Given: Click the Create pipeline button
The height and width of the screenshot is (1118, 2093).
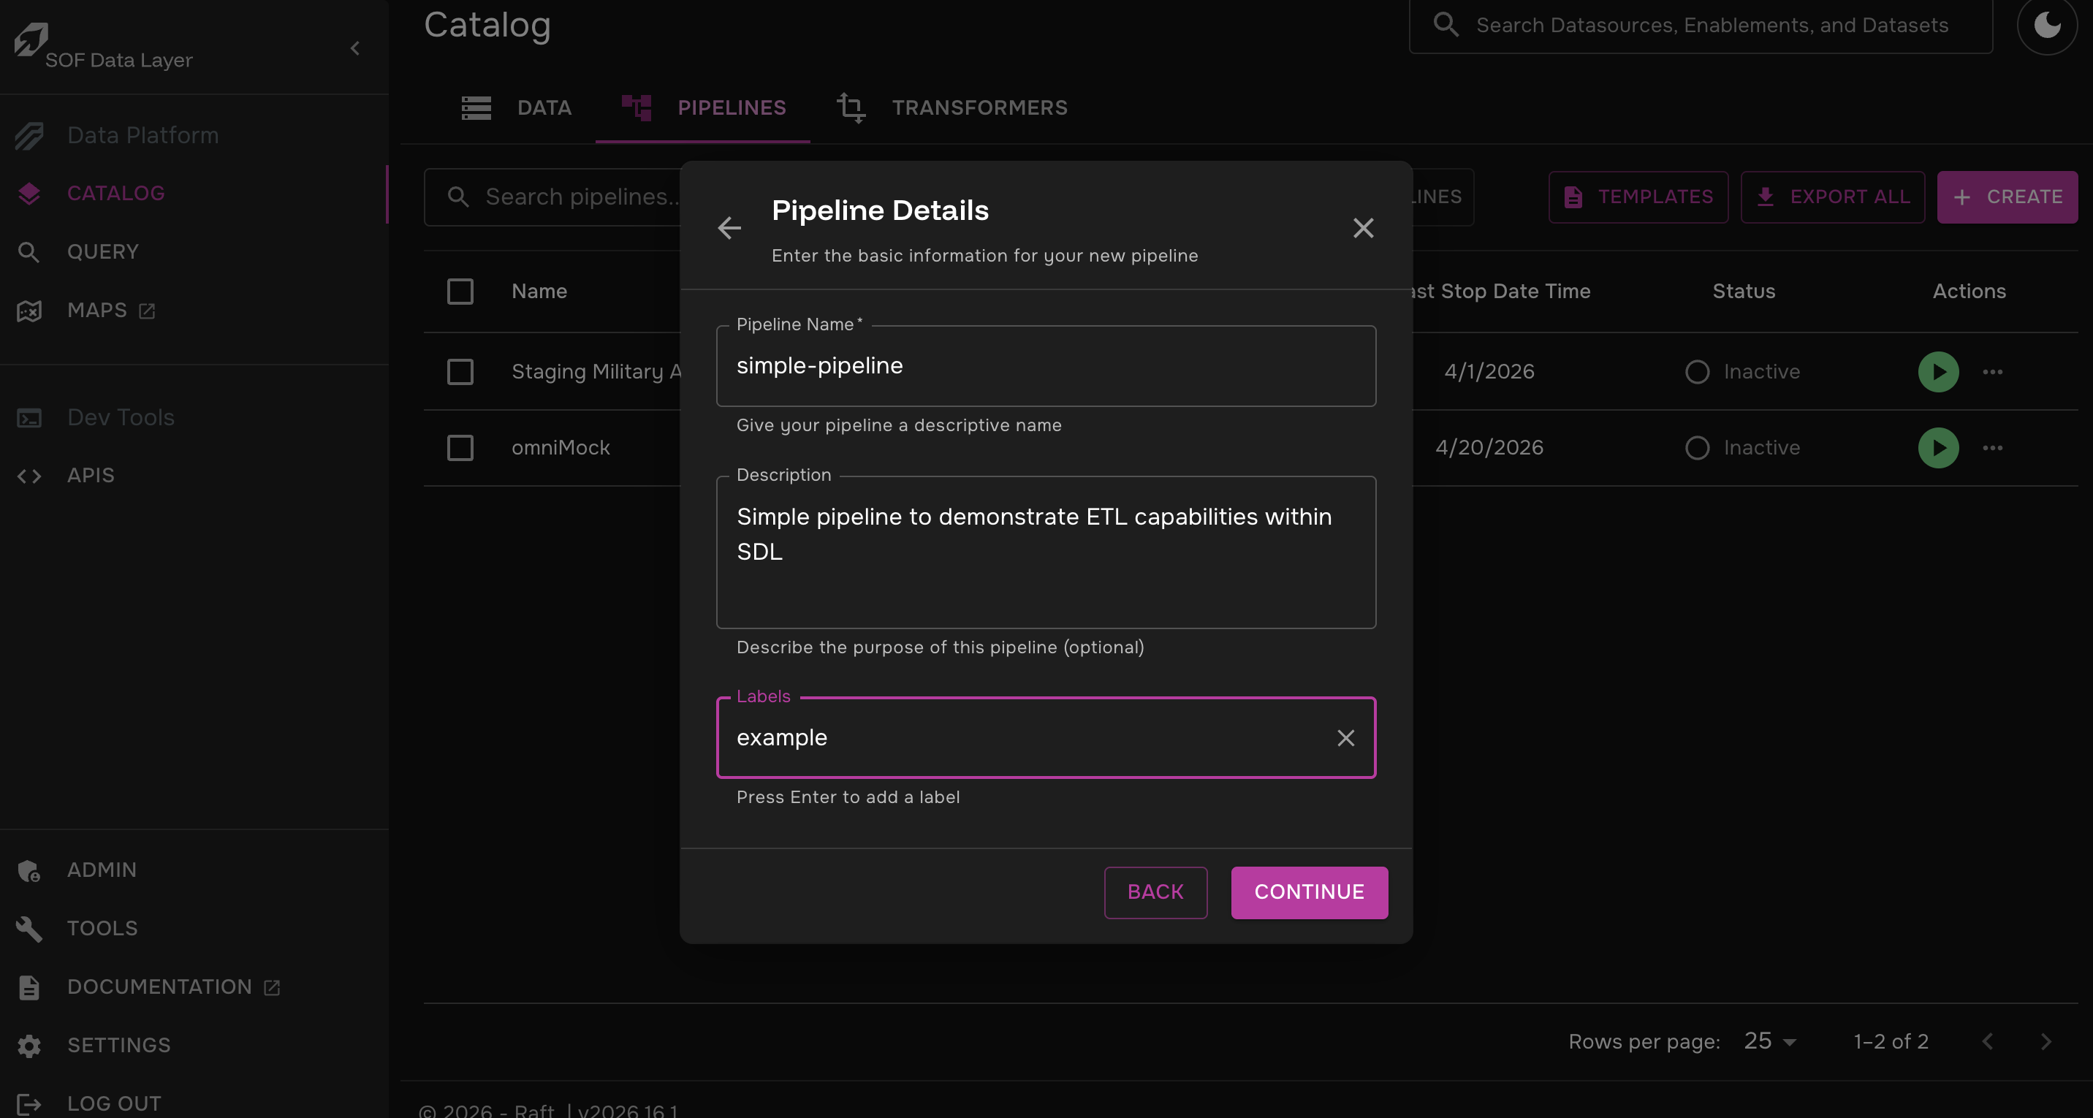Looking at the screenshot, I should 2007,197.
